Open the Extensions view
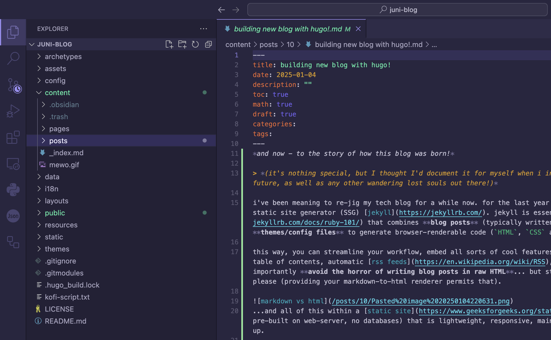551x340 pixels. click(x=13, y=137)
